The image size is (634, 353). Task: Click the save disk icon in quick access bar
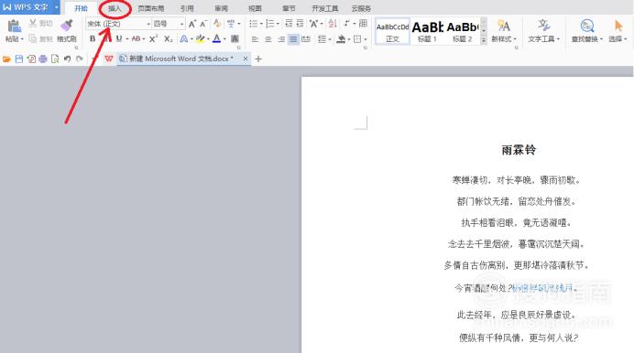(19, 59)
